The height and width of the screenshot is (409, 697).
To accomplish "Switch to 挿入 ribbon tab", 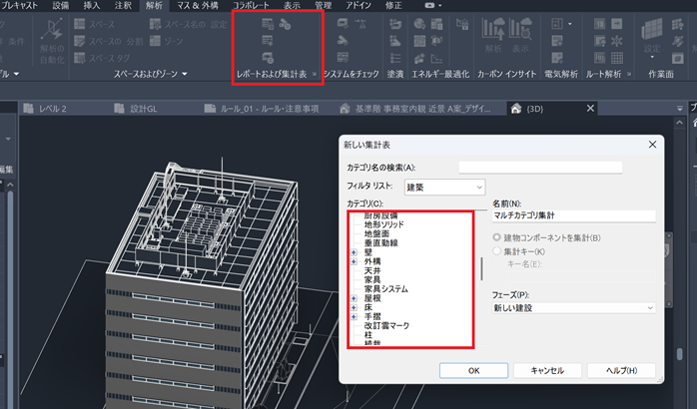I will (92, 5).
